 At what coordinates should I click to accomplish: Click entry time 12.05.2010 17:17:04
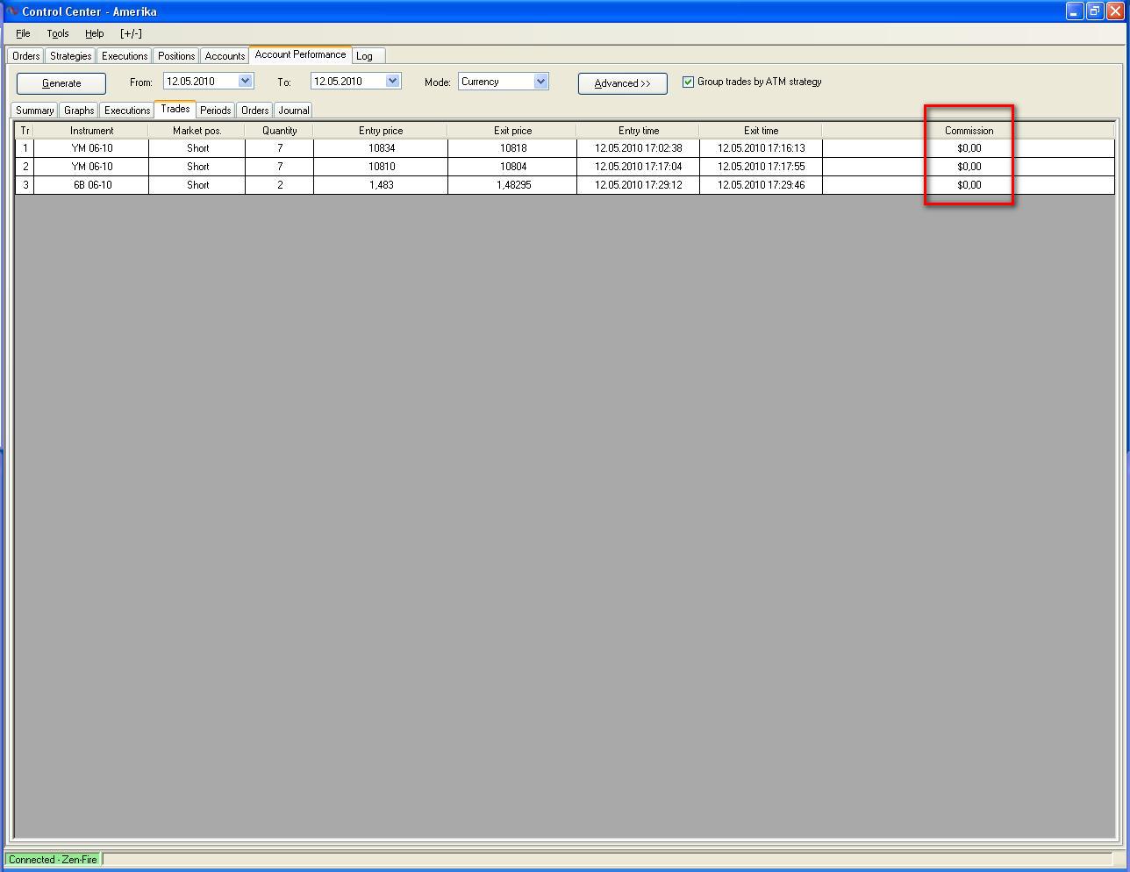click(638, 167)
